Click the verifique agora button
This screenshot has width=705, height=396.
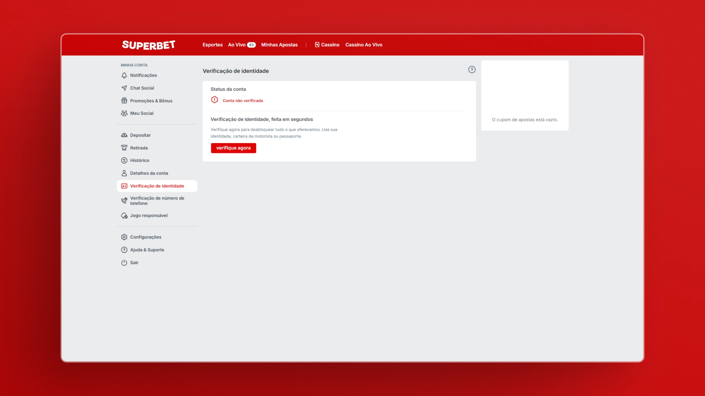coord(234,147)
